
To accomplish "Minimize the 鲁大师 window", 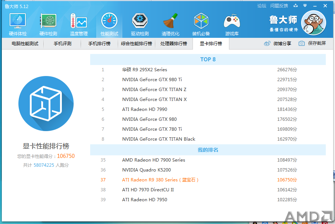I will [315, 6].
